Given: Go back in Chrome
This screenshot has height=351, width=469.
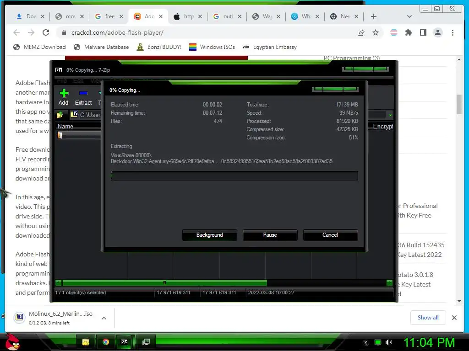Looking at the screenshot, I should (x=16, y=32).
